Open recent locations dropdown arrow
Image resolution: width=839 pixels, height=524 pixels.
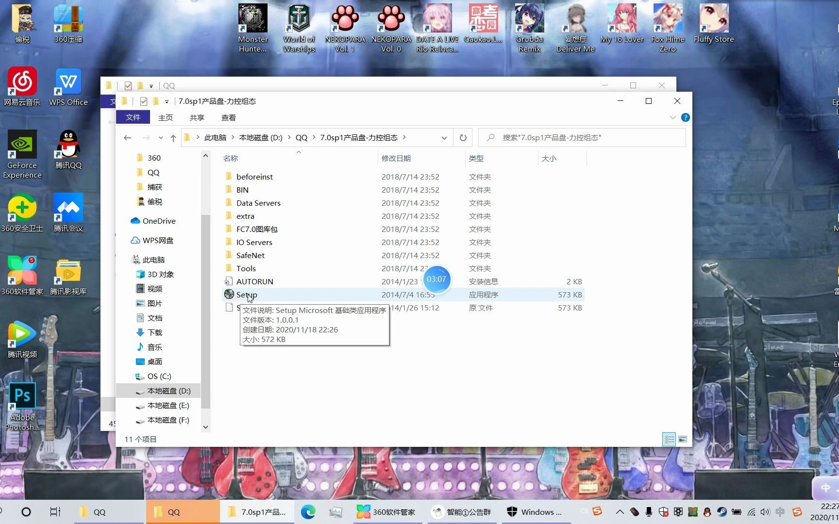(x=161, y=138)
